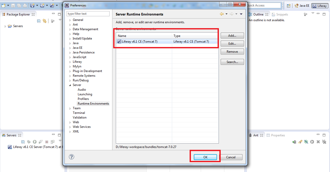Screen dimensions: 330x172
Task: Open the preferences help via question mark icon
Action: coord(71,157)
